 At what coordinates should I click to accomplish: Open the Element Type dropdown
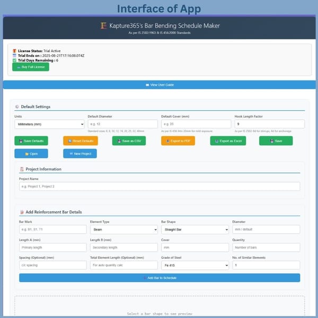tap(122, 229)
